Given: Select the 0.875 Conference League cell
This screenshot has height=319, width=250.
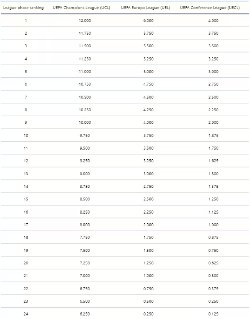Looking at the screenshot, I should click(213, 237).
